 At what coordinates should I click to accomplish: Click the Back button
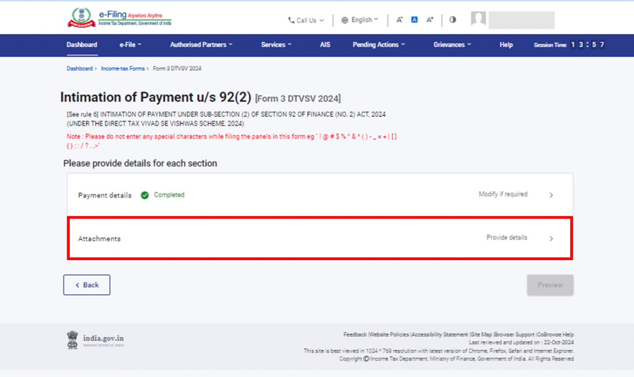pos(87,284)
